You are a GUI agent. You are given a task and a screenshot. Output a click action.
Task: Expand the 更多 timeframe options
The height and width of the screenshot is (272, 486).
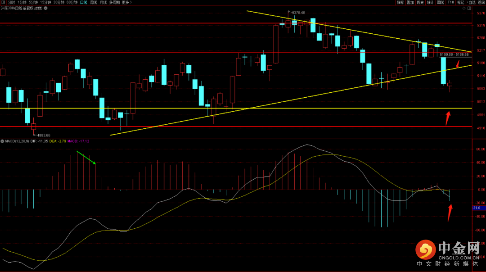pos(126,2)
